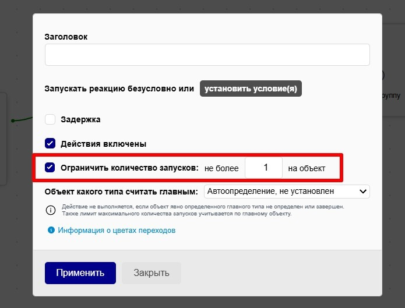Screen dimensions: 405x308
Task: Click Запускать реакцию безусловно или text
Action: 119,88
